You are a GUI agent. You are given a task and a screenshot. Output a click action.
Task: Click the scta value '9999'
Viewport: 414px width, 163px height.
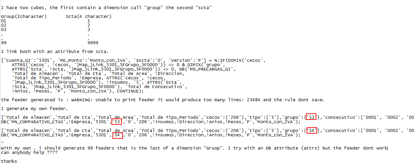(93, 43)
